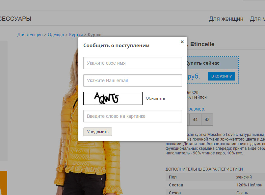The width and height of the screenshot is (265, 195).
Task: Click the "Купить сейчас" panel
Action: 211,63
